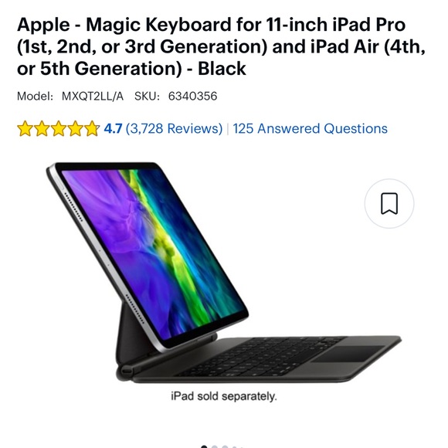Save product with the bookmark icon
448x448 pixels.
tap(389, 203)
